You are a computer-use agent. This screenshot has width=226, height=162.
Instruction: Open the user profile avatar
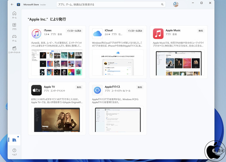coord(176,5)
